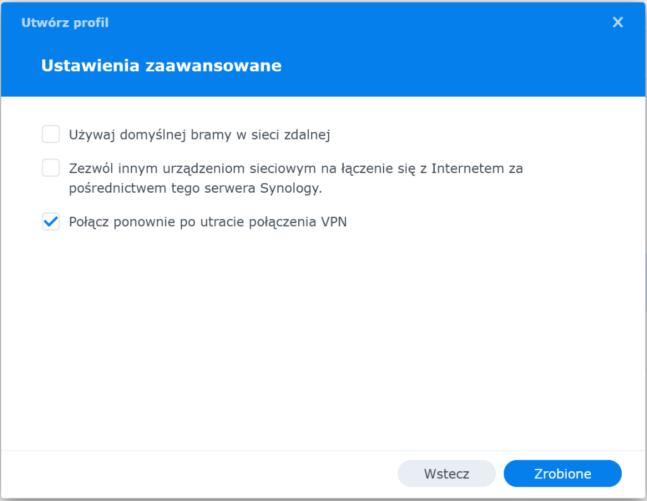Screen dimensions: 647x501
Task: Tick the Zezwól innym urządzeniom sieciowym checkbox
Action: click(x=51, y=169)
